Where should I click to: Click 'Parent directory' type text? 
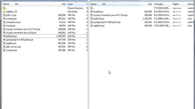point(76,8)
